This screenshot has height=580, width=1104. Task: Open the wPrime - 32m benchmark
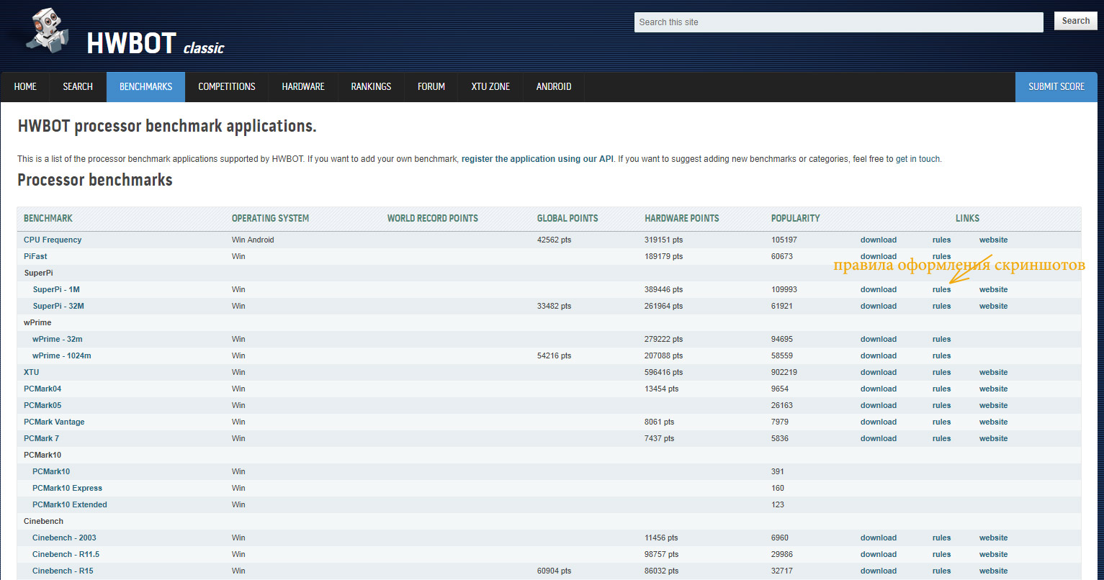point(58,339)
